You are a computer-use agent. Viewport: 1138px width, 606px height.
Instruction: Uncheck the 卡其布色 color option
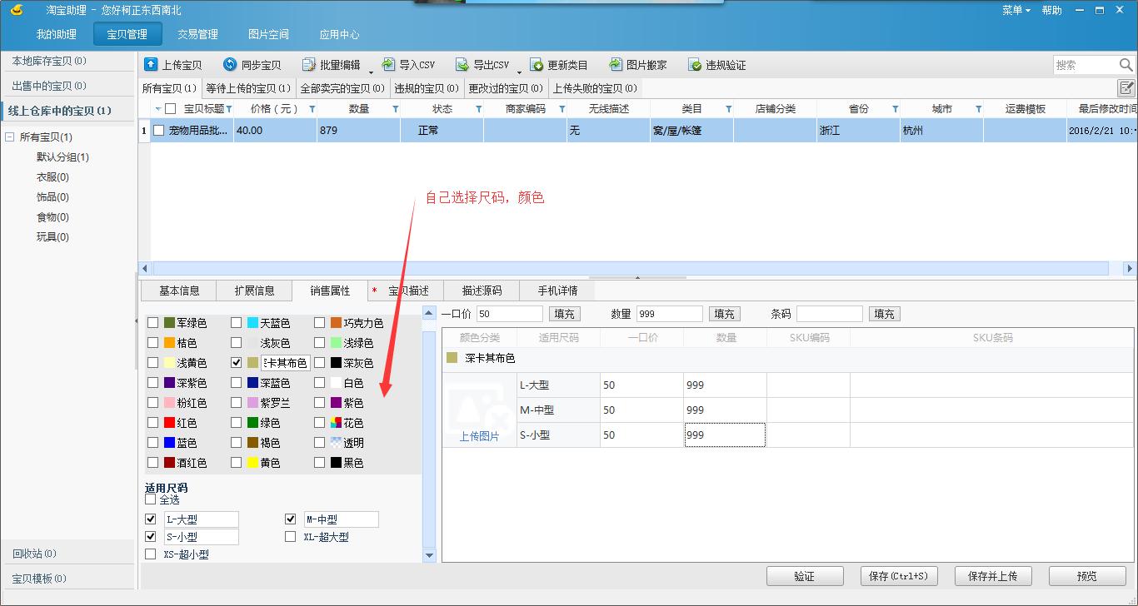pyautogui.click(x=236, y=362)
